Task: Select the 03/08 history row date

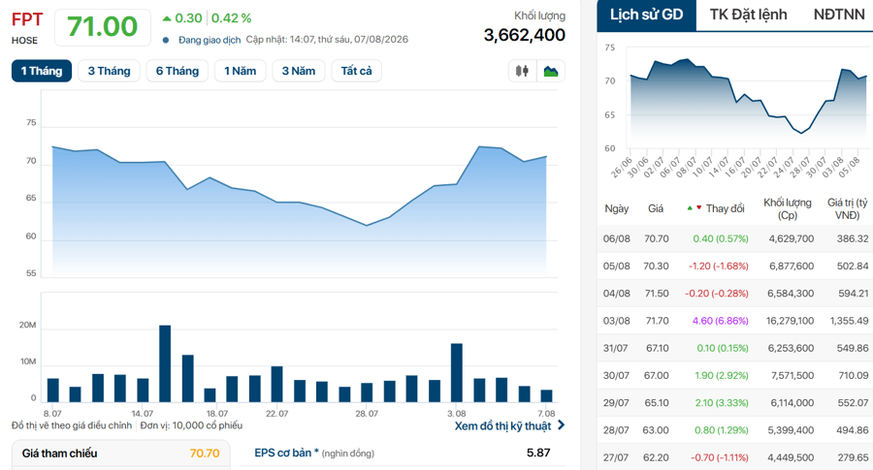Action: (x=616, y=321)
